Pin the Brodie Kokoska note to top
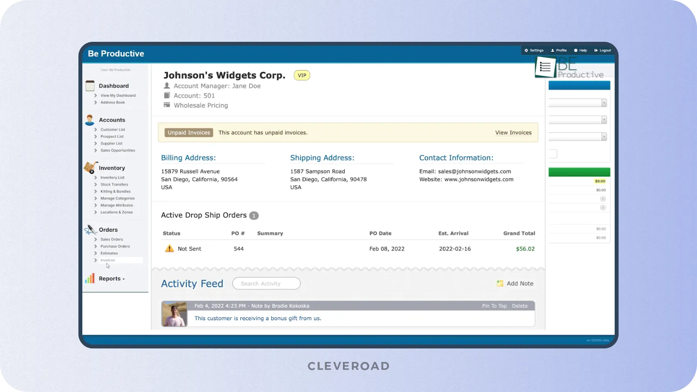This screenshot has height=392, width=697. (494, 306)
